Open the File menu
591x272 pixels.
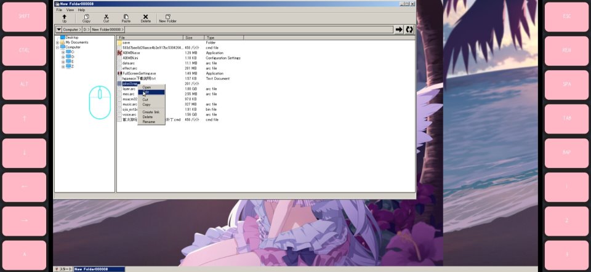click(59, 10)
